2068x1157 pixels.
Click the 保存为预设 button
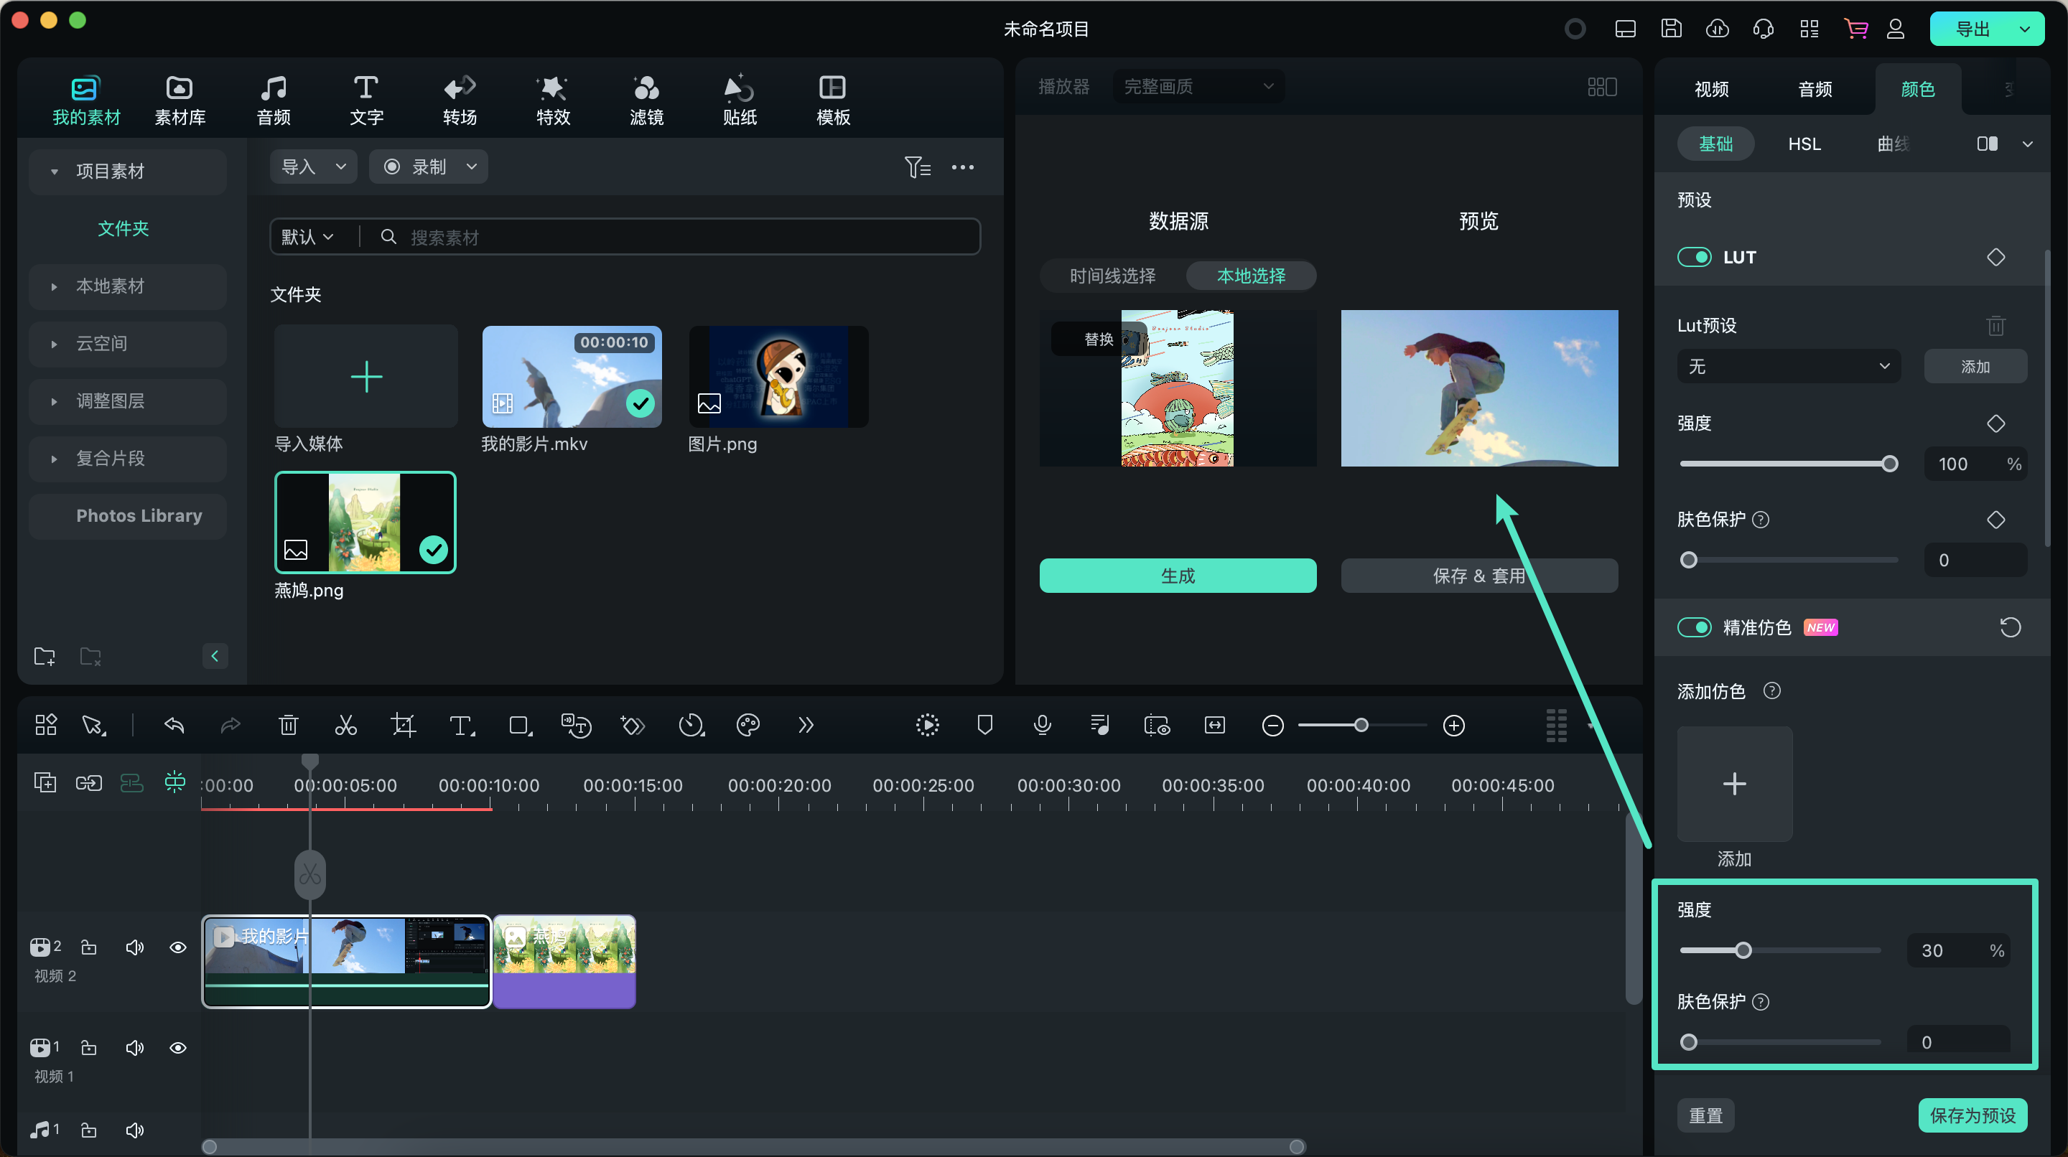click(1972, 1116)
